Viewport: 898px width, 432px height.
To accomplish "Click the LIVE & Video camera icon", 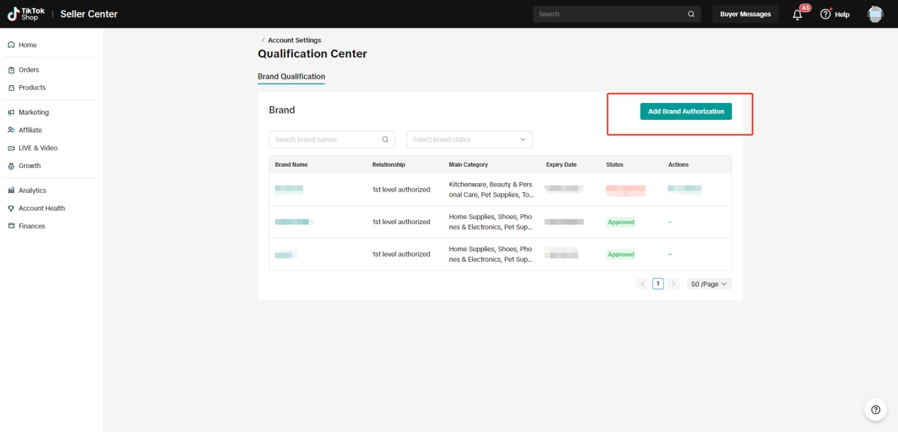I will [x=11, y=148].
